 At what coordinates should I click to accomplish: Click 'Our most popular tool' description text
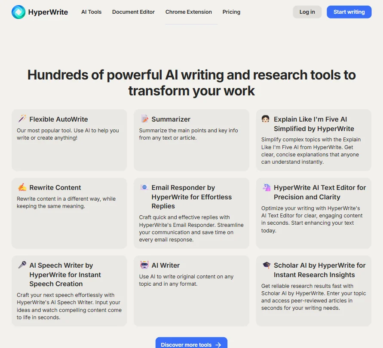pyautogui.click(x=68, y=134)
